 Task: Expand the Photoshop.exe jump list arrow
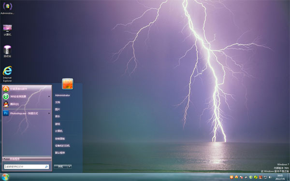pyautogui.click(x=49, y=113)
